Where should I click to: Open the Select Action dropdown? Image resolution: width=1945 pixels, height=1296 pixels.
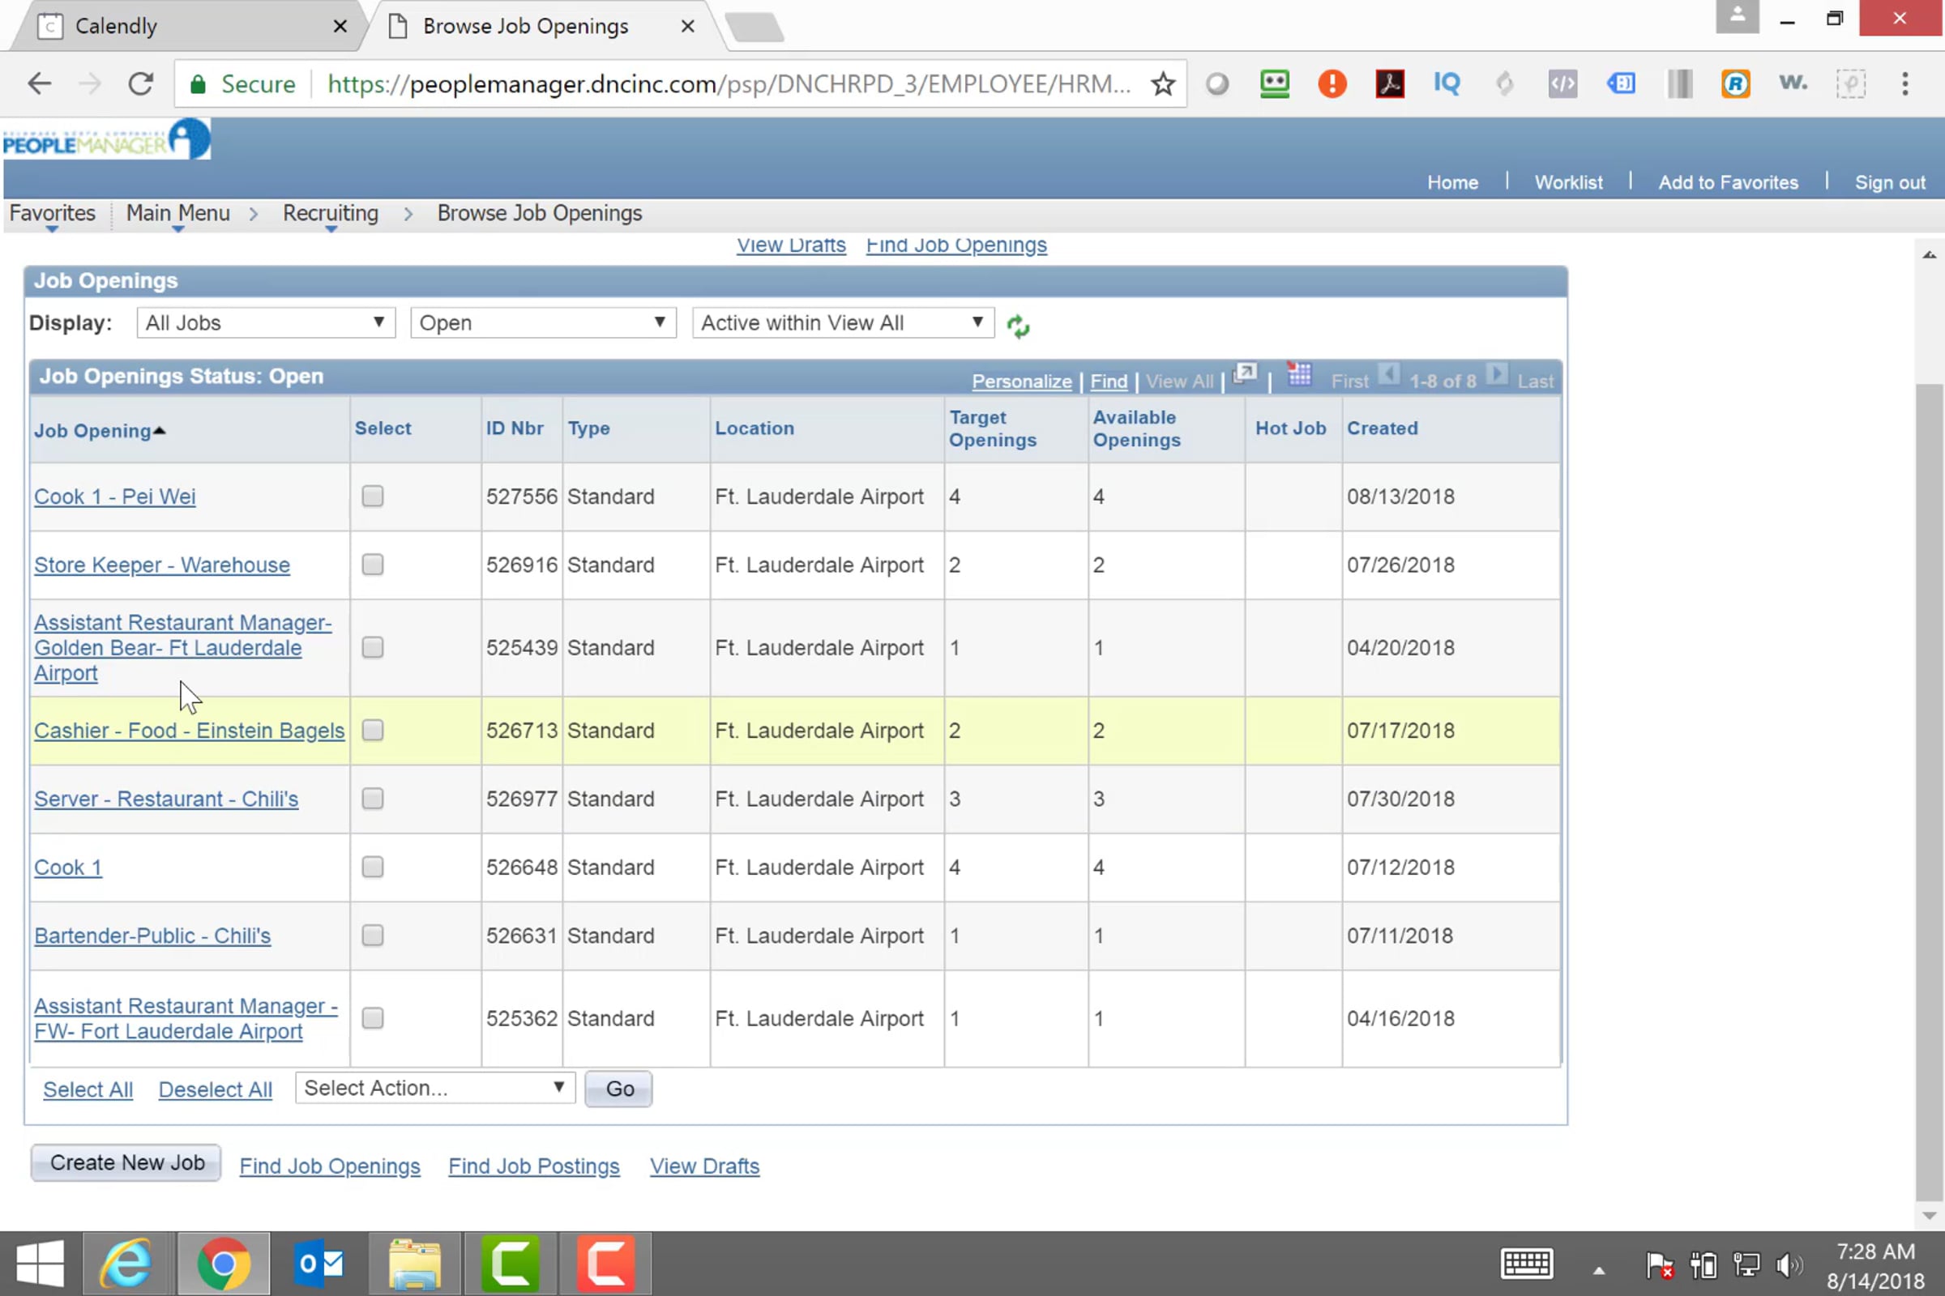point(434,1088)
